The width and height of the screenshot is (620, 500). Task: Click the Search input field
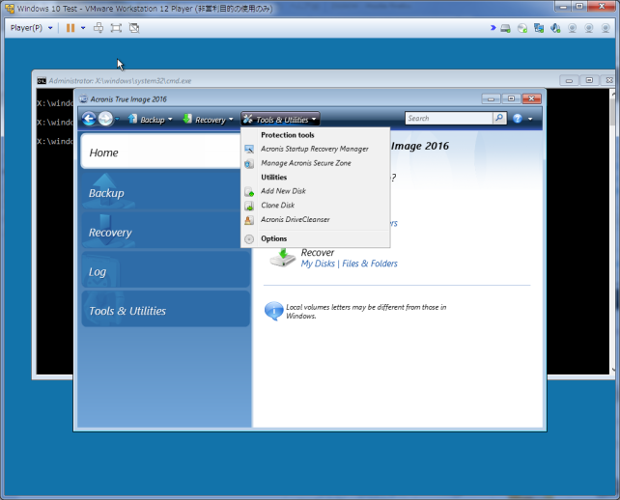(449, 118)
